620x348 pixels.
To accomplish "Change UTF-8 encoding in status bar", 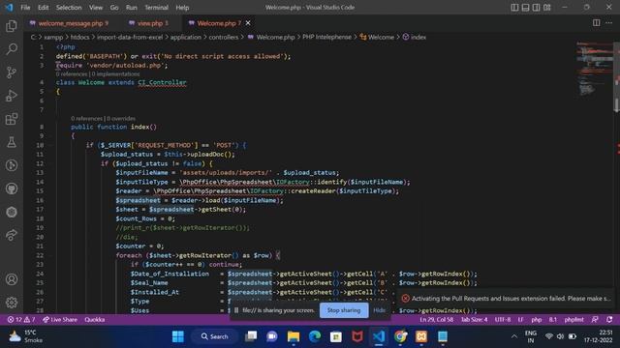I will [503, 320].
